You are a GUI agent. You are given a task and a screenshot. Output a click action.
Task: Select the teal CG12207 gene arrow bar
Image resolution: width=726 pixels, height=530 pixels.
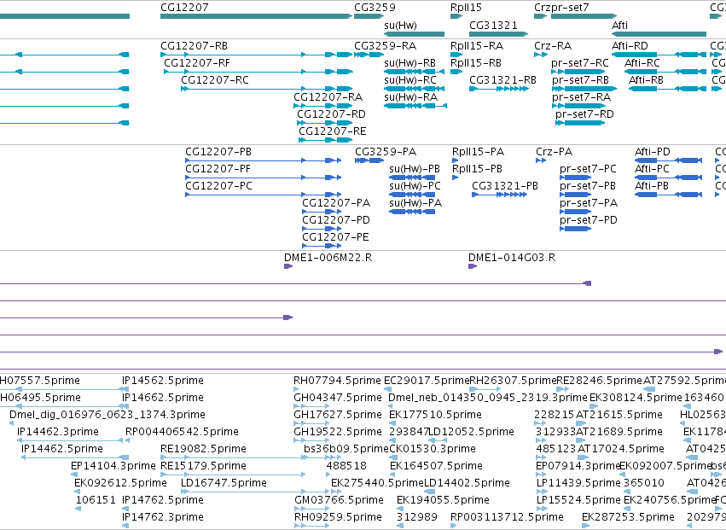(257, 16)
